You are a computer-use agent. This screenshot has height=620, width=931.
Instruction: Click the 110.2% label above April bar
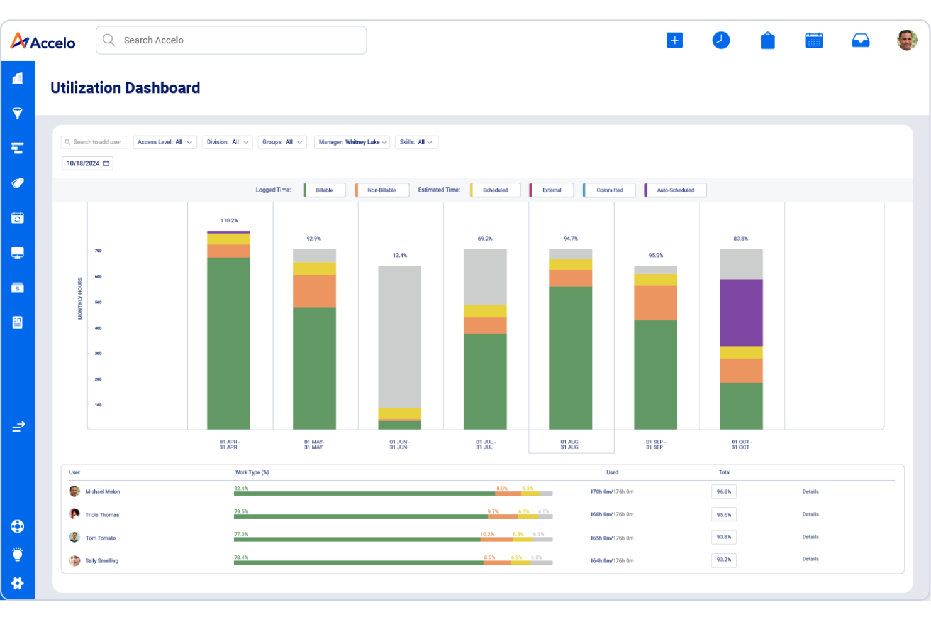pos(229,220)
